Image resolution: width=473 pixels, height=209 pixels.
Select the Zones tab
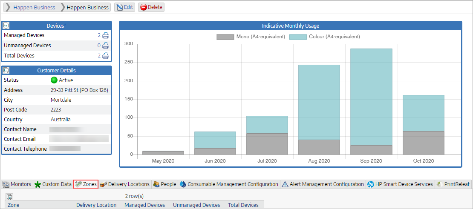click(86, 184)
